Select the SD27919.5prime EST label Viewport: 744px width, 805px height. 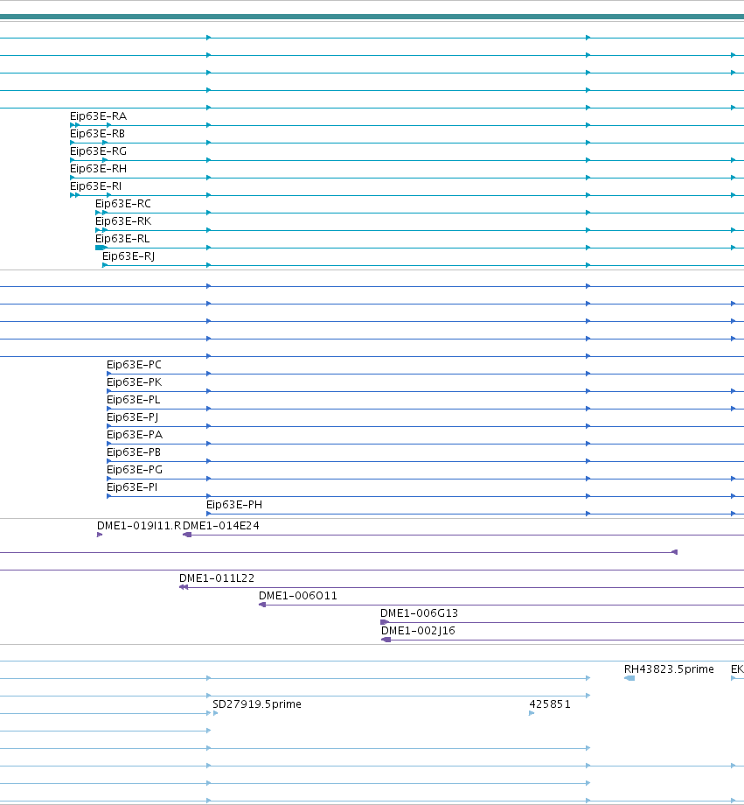click(x=256, y=703)
